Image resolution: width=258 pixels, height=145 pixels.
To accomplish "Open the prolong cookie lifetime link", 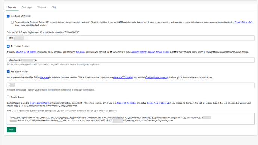I will point(40,103).
